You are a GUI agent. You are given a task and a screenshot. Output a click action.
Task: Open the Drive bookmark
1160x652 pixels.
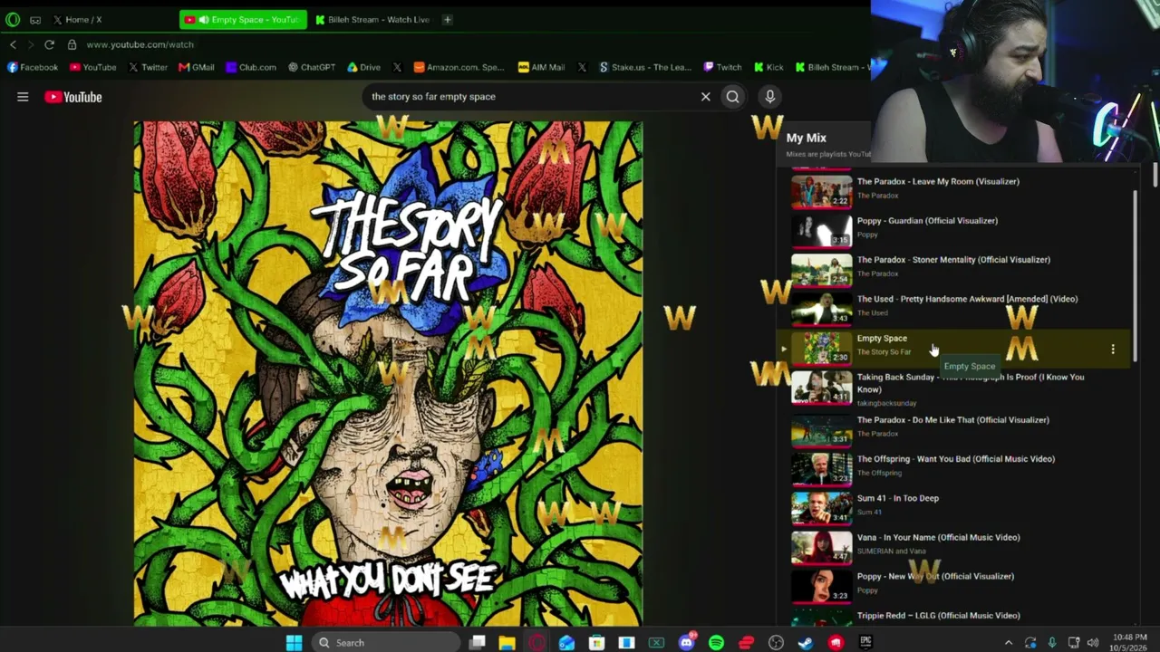pyautogui.click(x=363, y=67)
